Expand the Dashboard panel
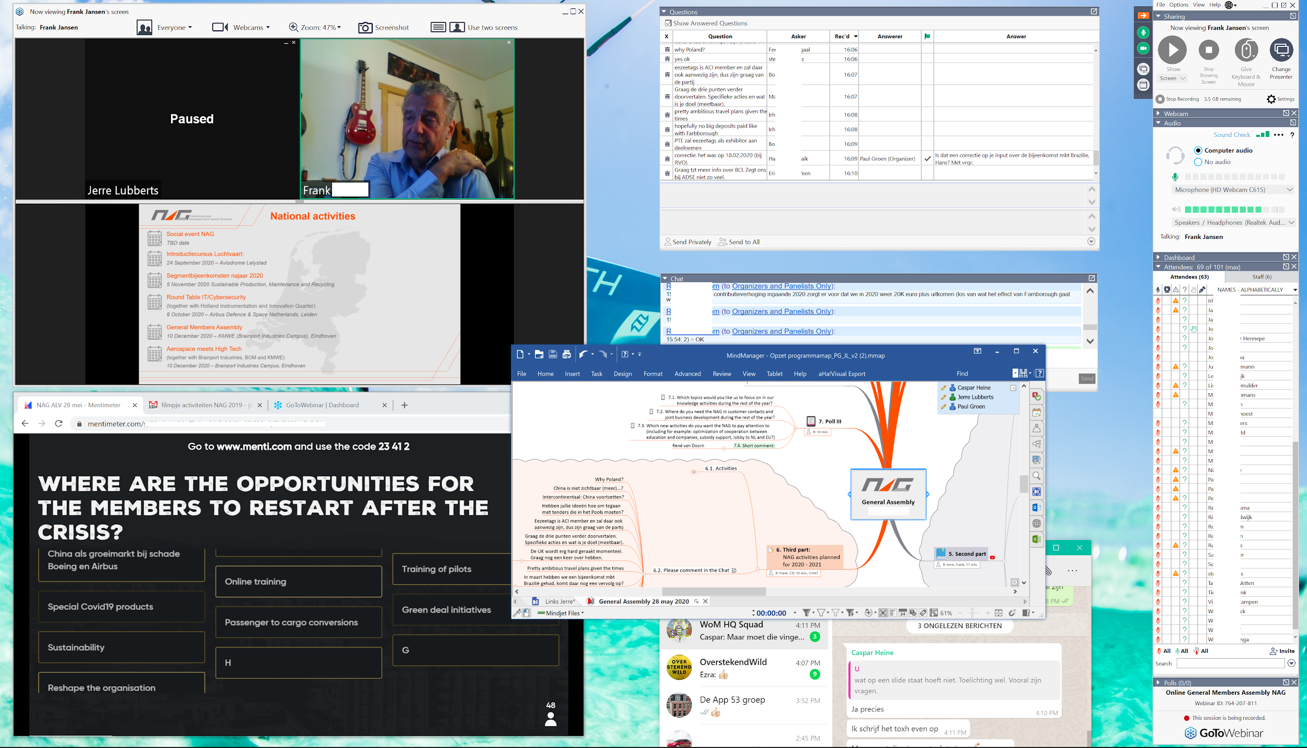This screenshot has height=748, width=1307. point(1159,257)
